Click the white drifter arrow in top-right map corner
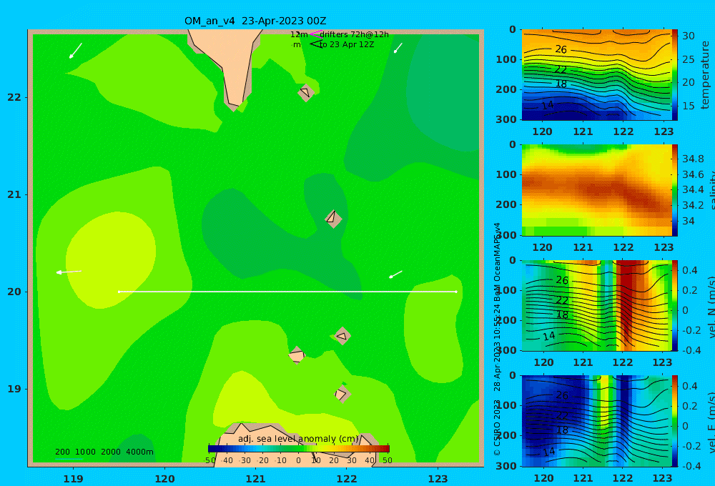 point(398,48)
